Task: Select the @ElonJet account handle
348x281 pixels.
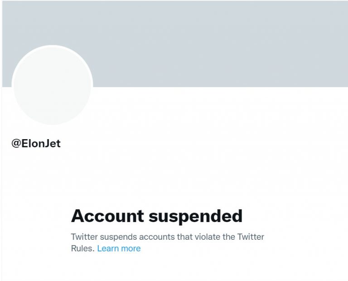Action: click(x=36, y=144)
